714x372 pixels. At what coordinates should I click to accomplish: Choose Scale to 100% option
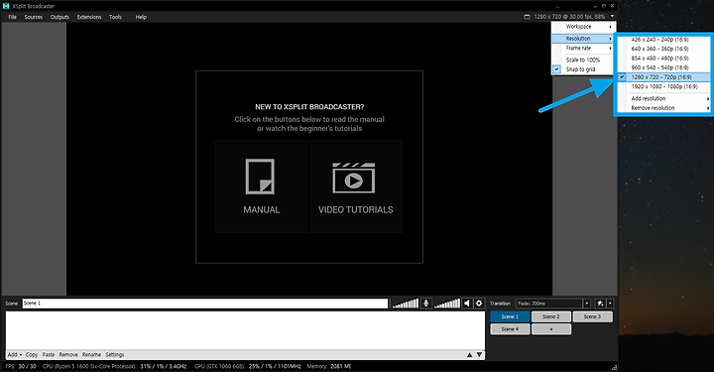tap(583, 60)
